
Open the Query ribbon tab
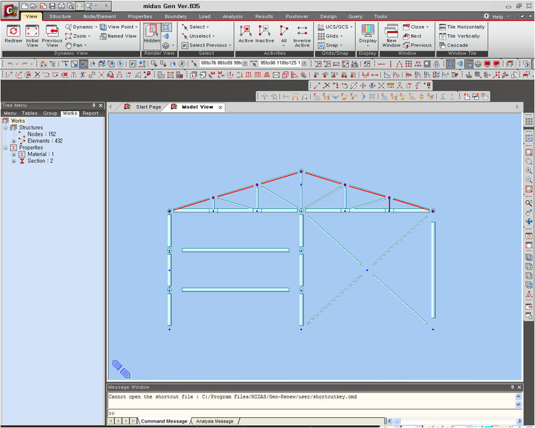pos(355,16)
